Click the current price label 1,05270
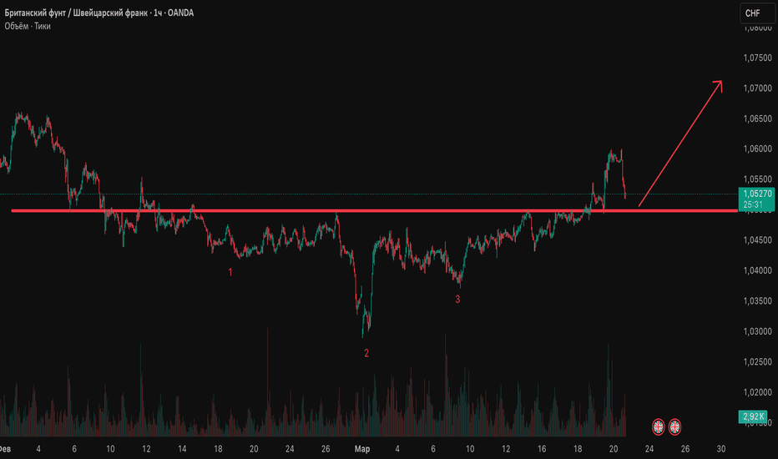 (757, 194)
